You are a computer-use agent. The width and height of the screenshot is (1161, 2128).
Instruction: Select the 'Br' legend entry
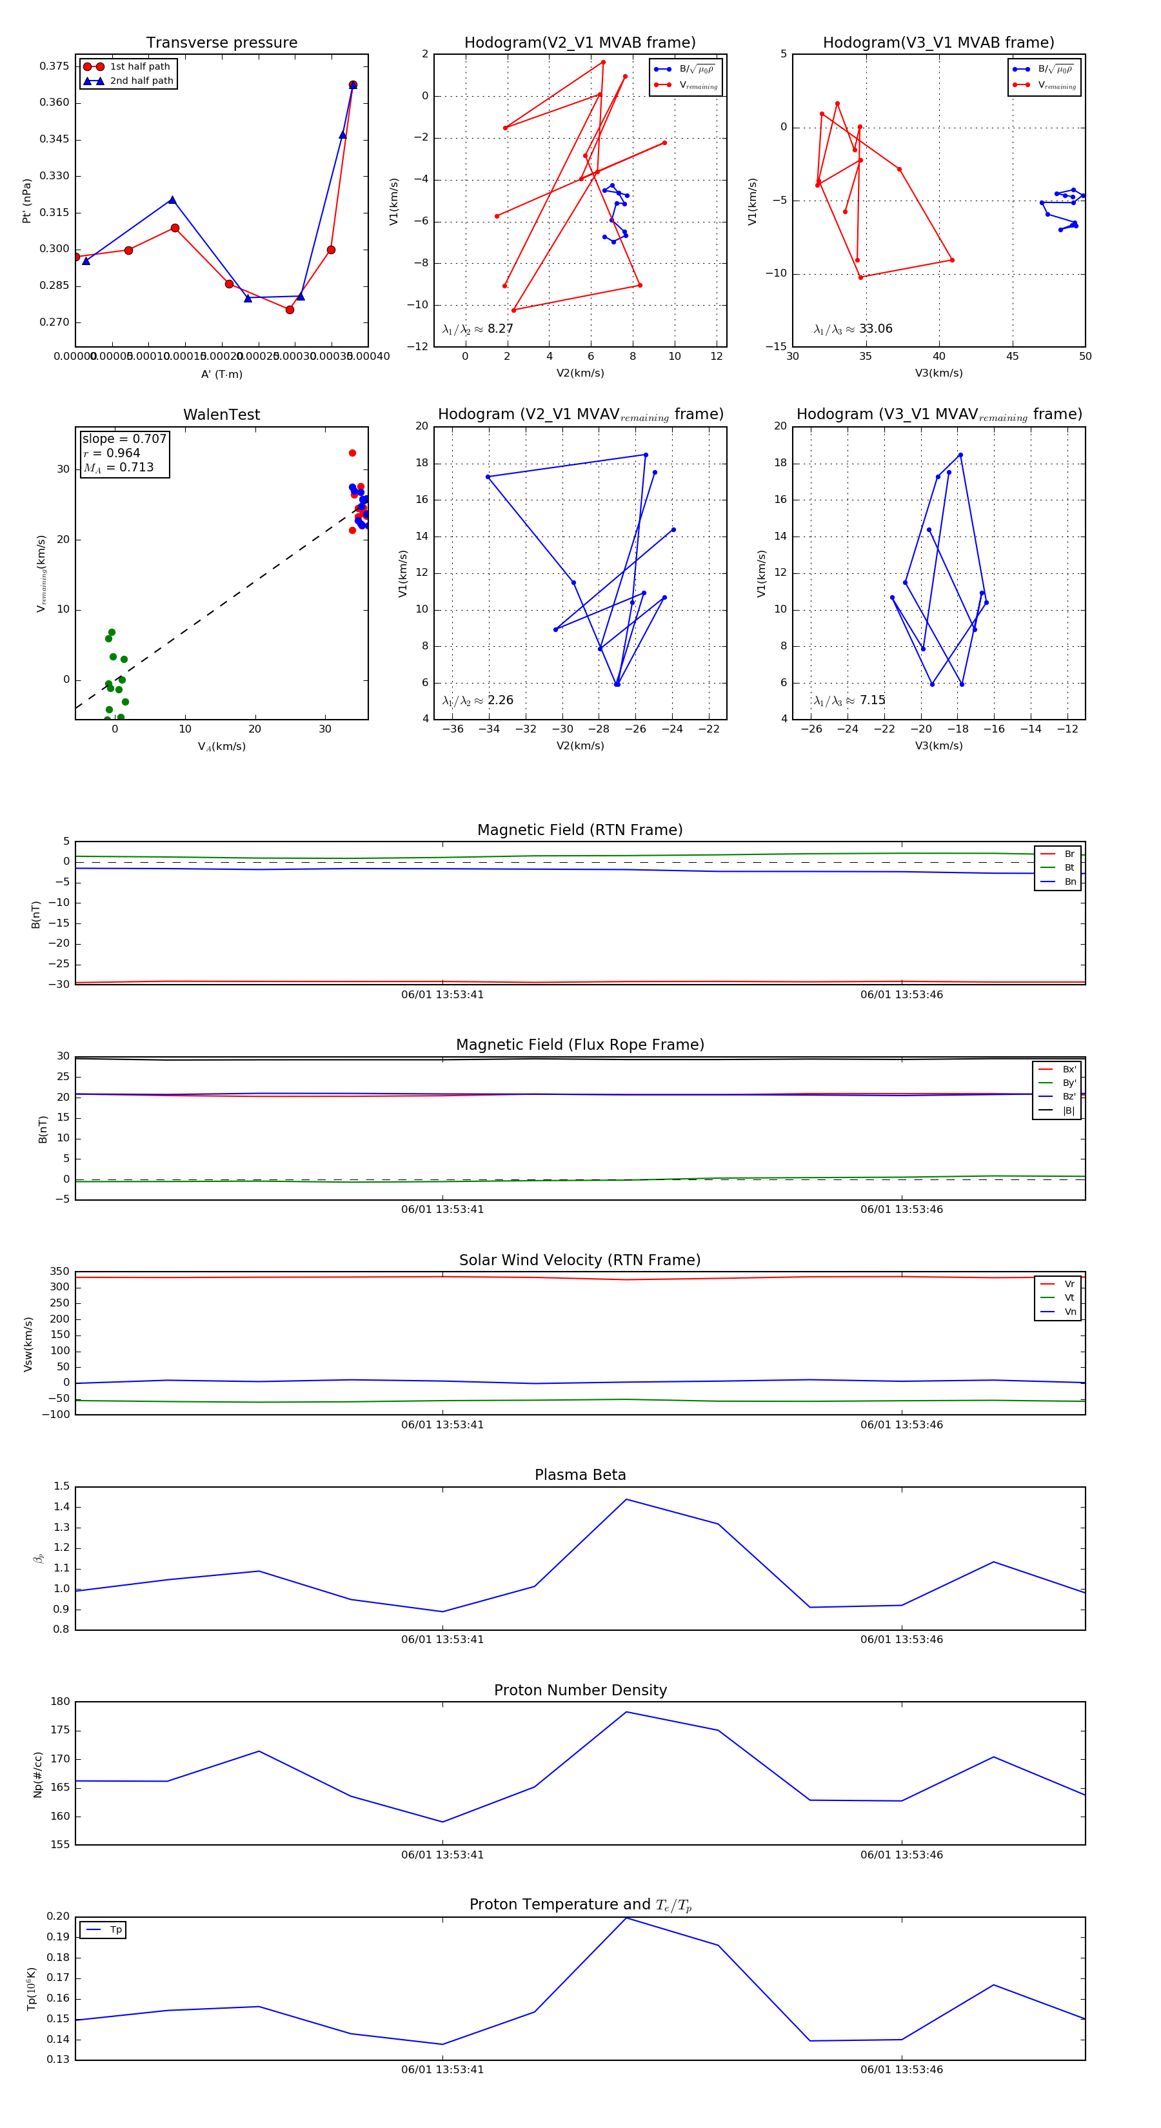pos(1058,854)
